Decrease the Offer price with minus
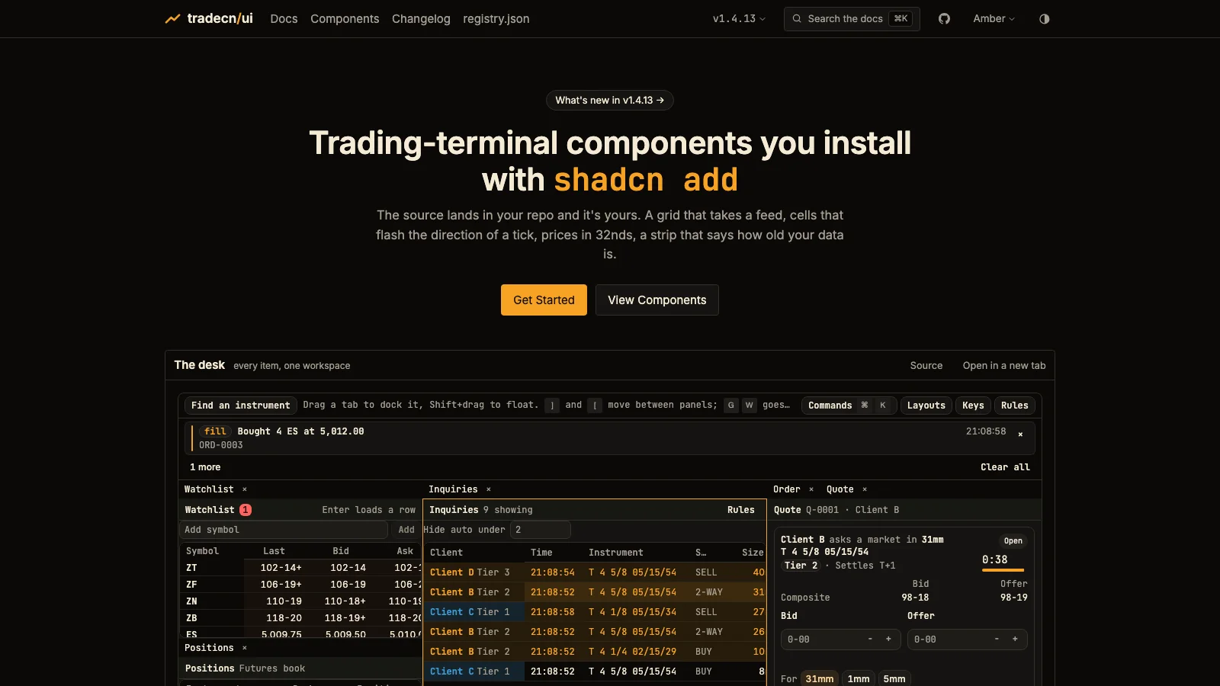 (997, 639)
